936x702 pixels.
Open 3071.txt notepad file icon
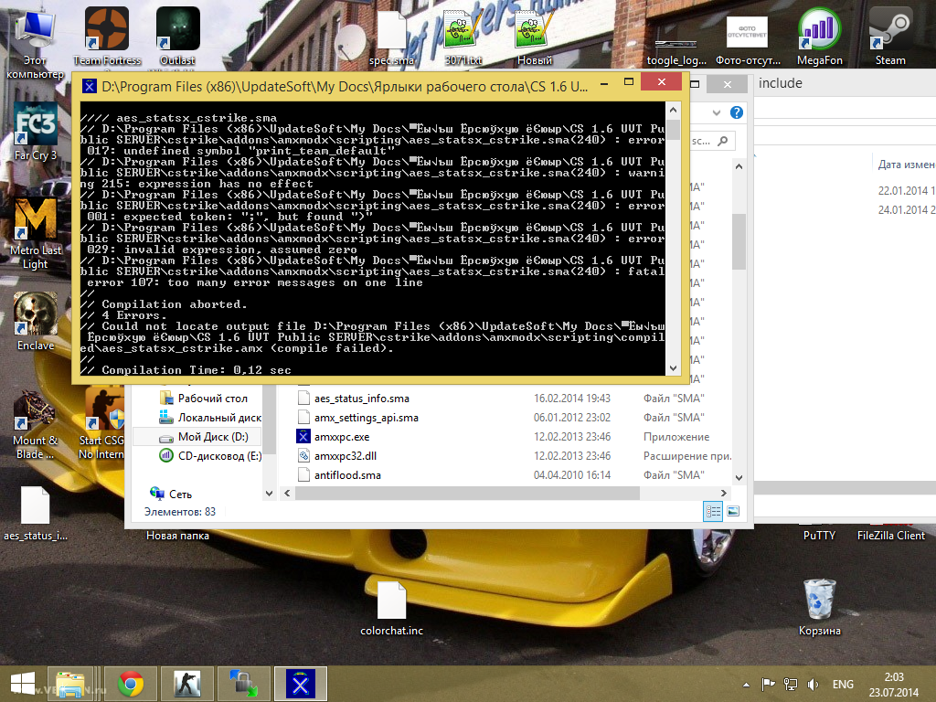[463, 36]
